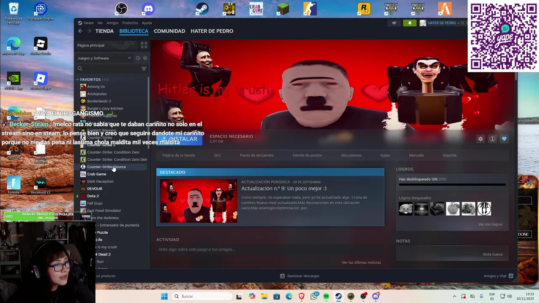Open the Ver menu
This screenshot has width=539, height=303.
[x=100, y=23]
